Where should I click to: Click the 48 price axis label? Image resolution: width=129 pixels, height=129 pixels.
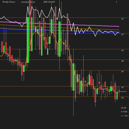(x=122, y=19)
